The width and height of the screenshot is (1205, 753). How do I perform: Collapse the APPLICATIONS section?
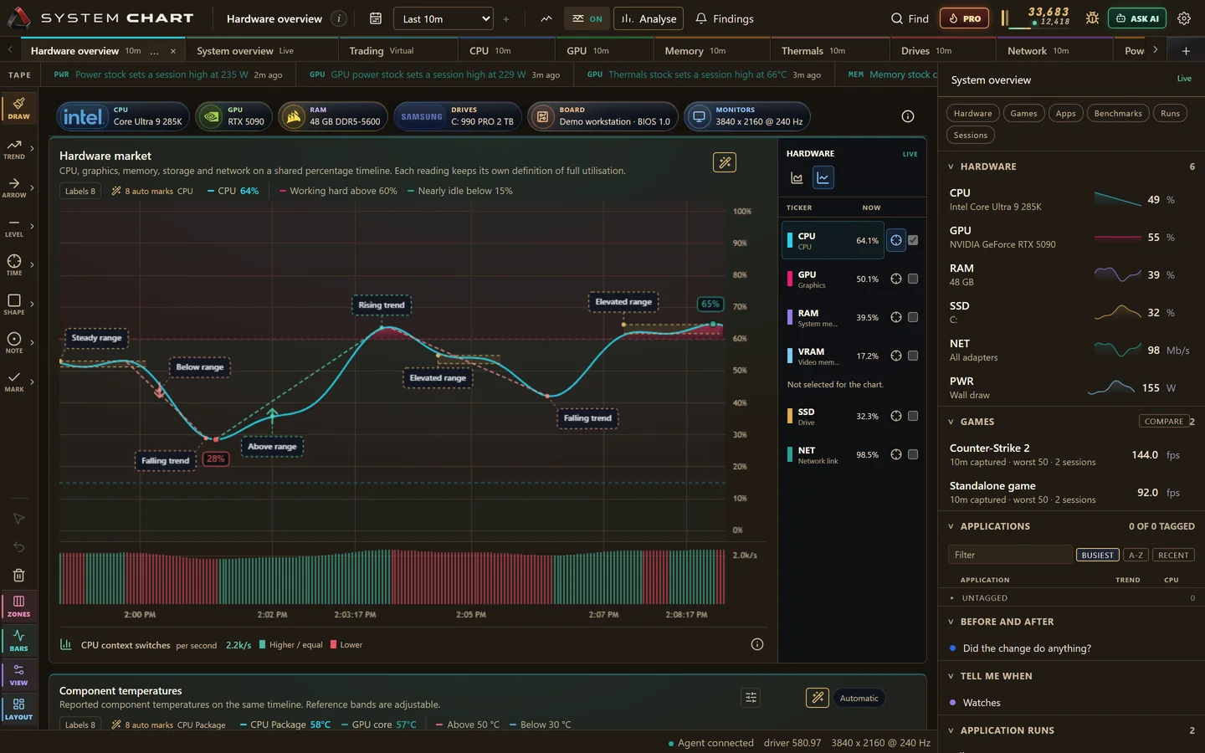(x=951, y=526)
